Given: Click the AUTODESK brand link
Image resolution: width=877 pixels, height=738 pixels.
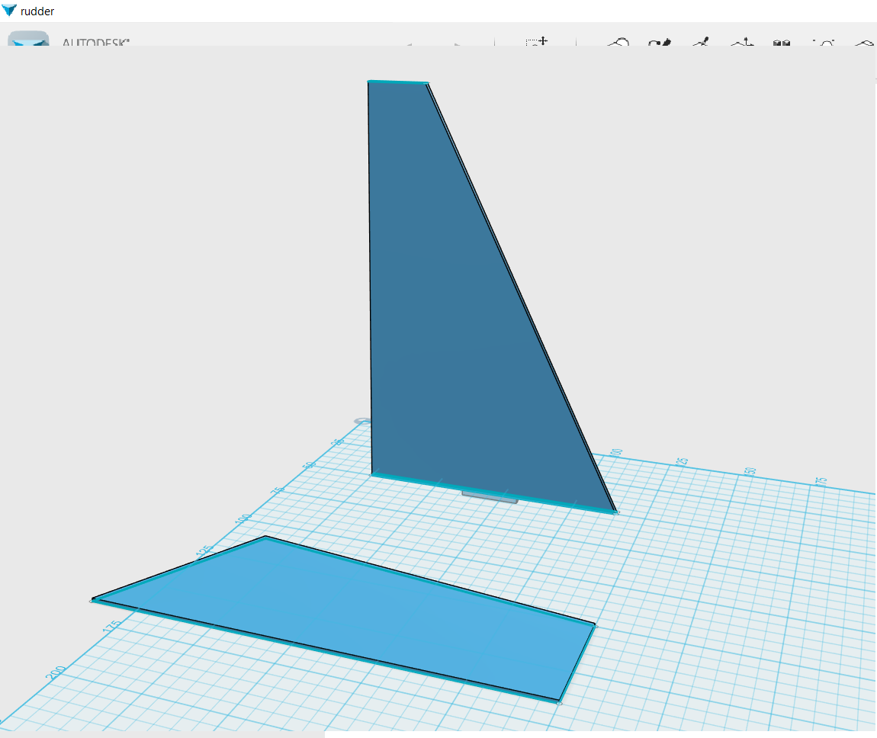Looking at the screenshot, I should pos(95,43).
